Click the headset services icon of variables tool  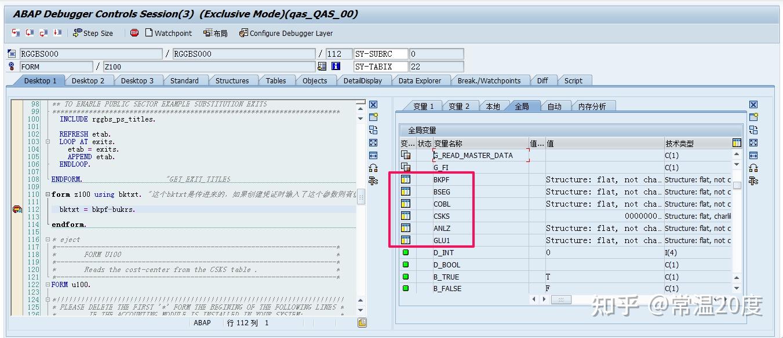[753, 168]
